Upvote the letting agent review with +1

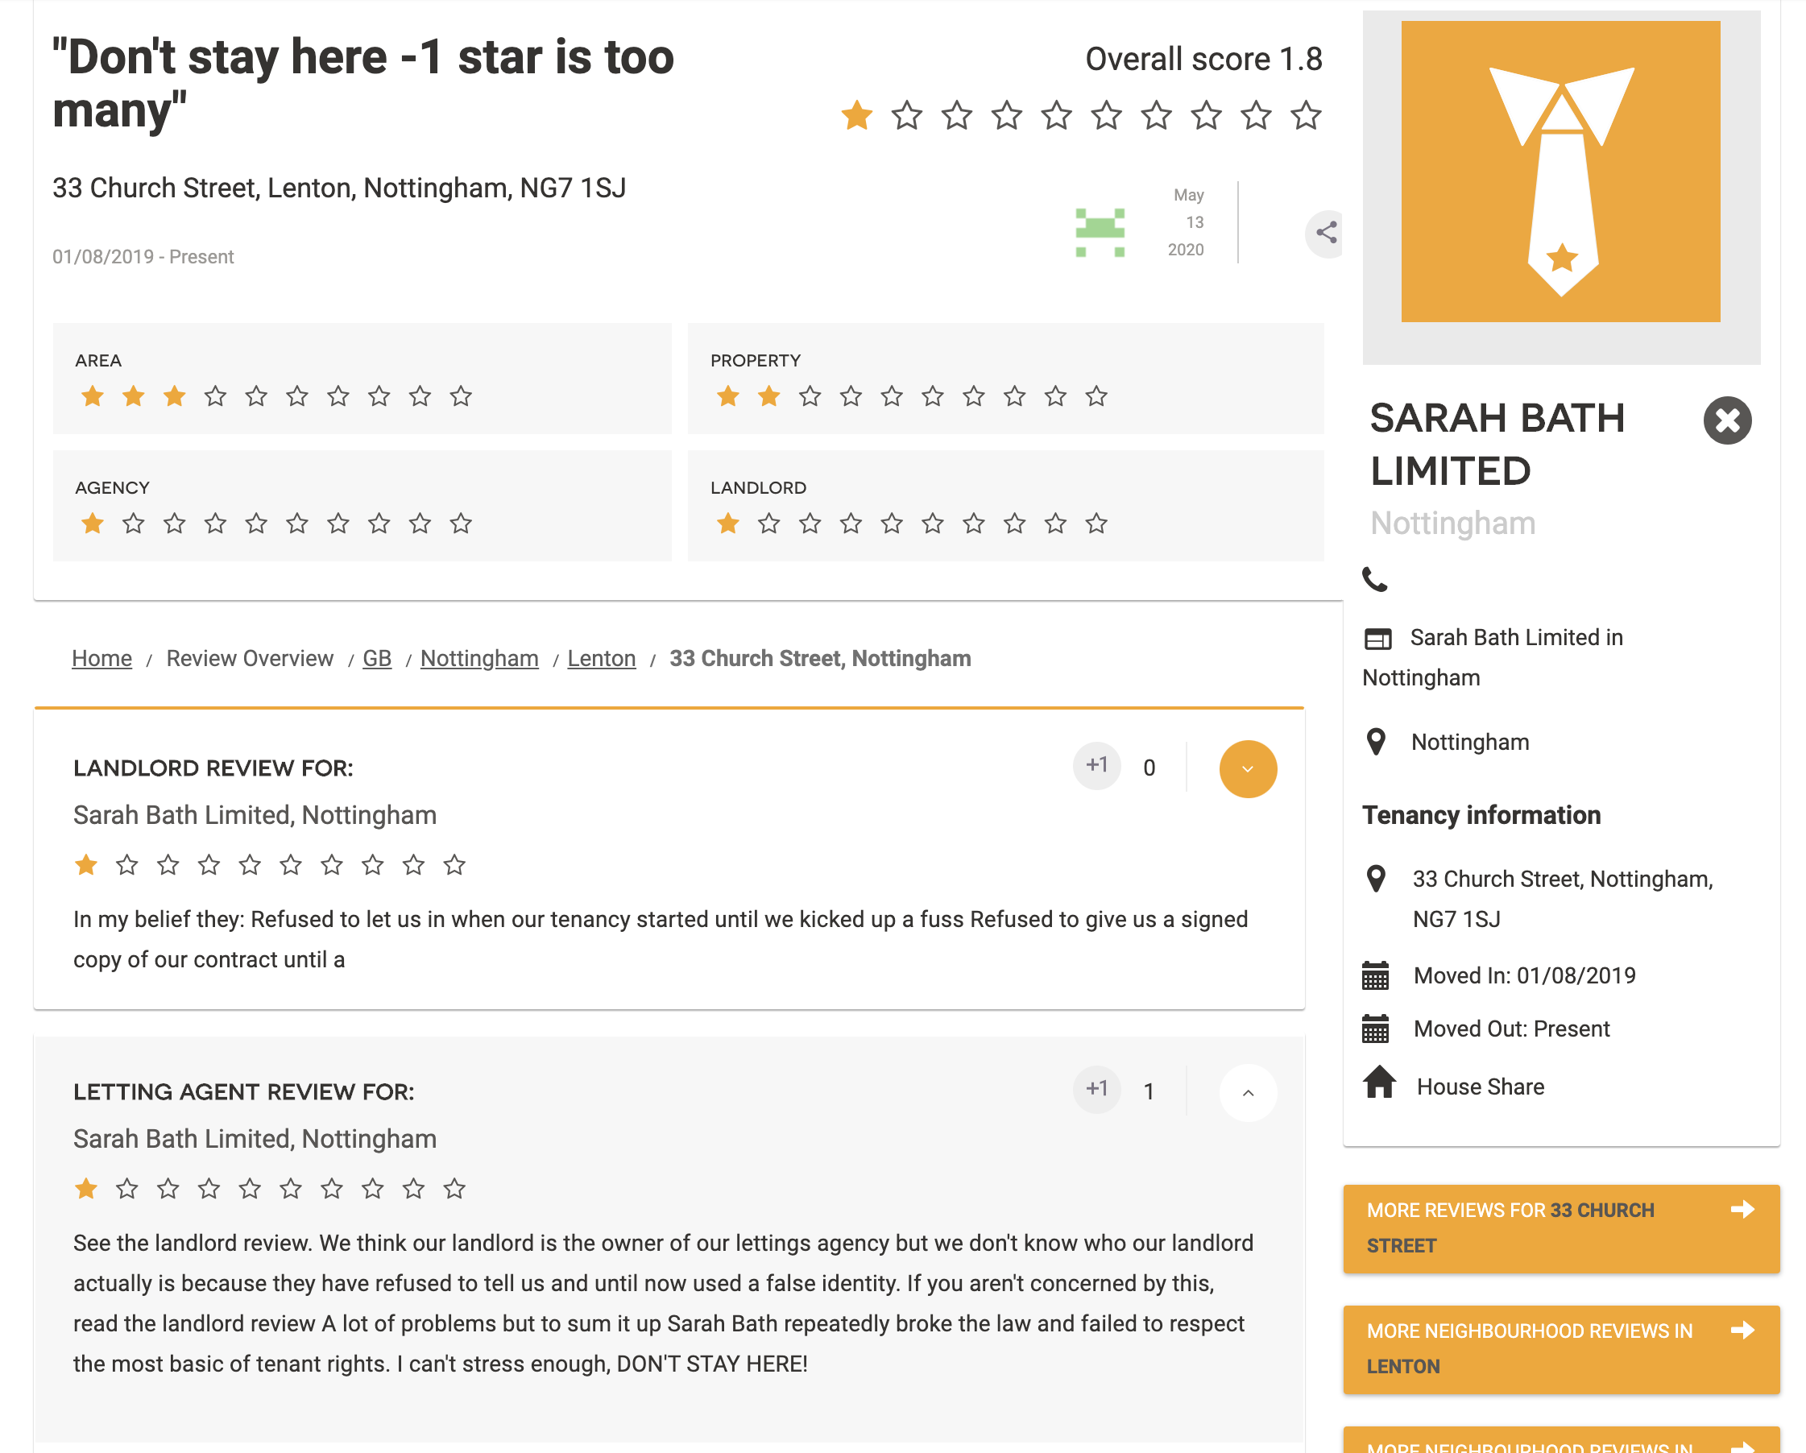(x=1096, y=1090)
